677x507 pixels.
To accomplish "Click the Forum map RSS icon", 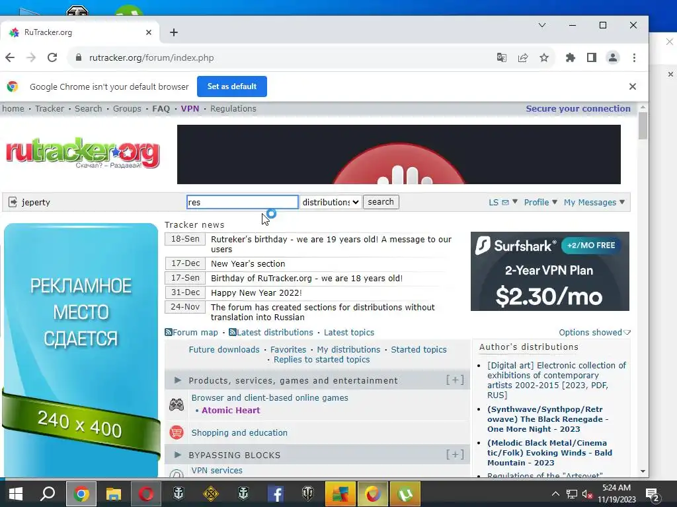I will (x=169, y=332).
